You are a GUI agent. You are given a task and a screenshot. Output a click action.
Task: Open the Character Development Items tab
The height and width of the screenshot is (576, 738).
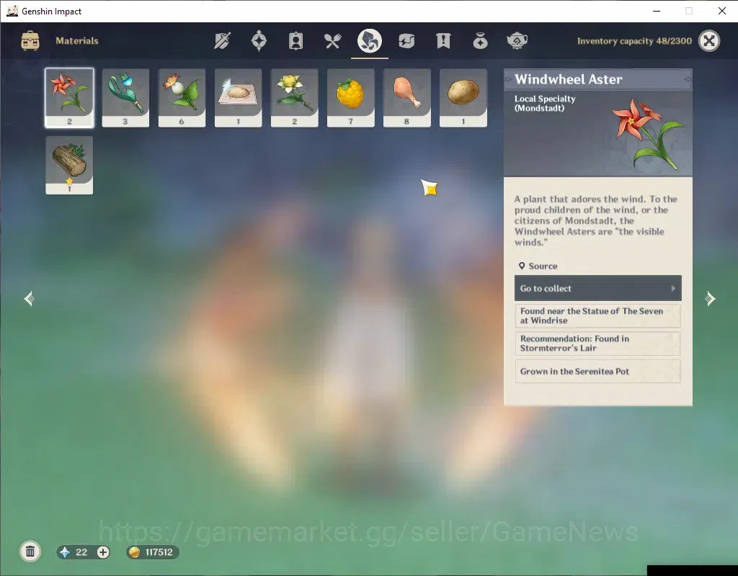click(295, 41)
